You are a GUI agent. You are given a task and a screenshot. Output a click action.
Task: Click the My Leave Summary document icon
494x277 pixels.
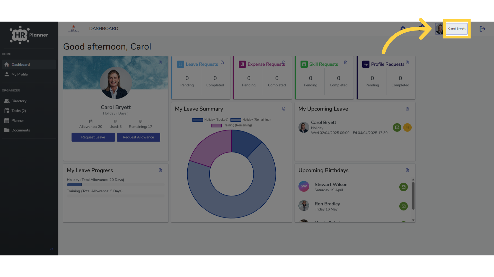284,109
